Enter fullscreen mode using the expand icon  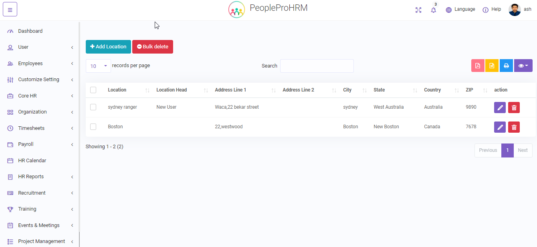(x=418, y=10)
